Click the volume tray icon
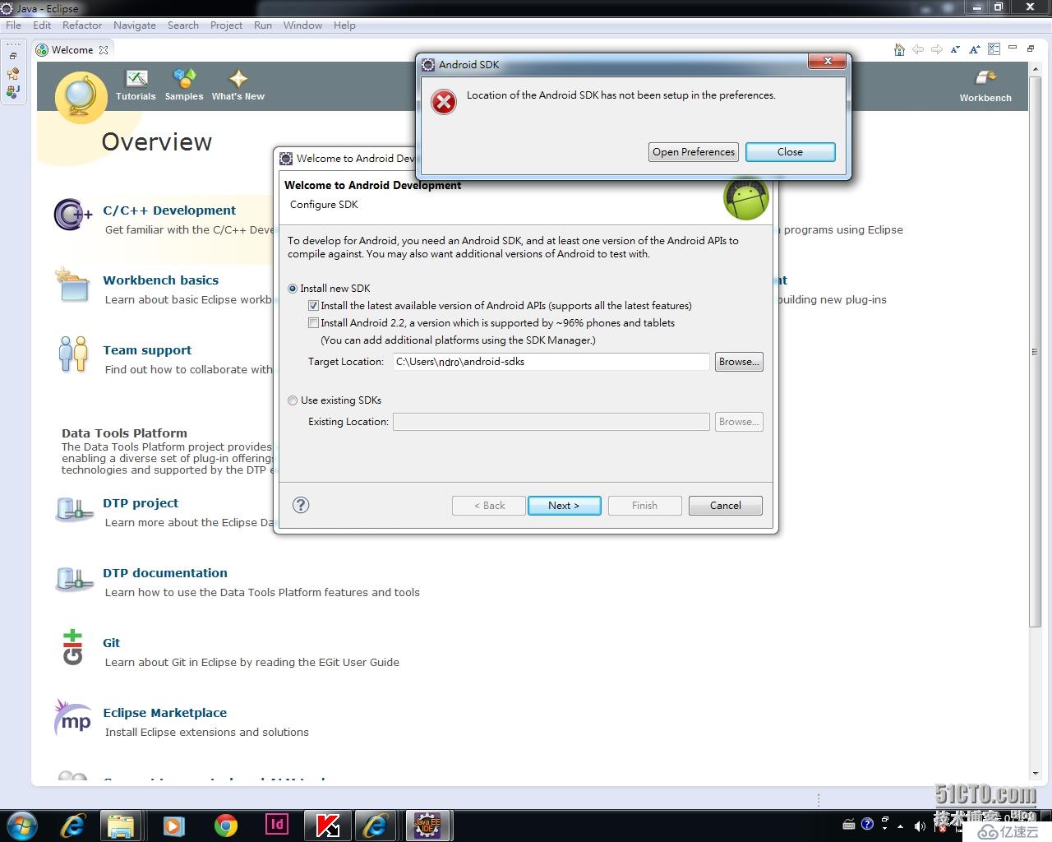 (x=919, y=825)
